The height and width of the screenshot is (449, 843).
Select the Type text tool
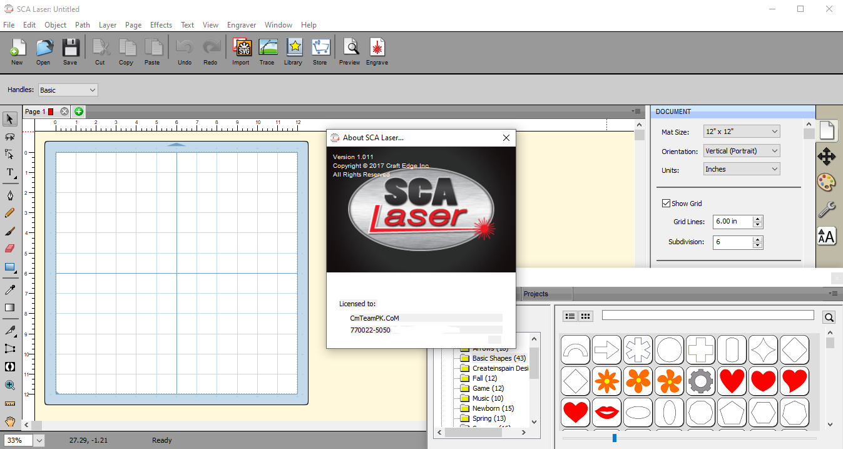pyautogui.click(x=10, y=172)
